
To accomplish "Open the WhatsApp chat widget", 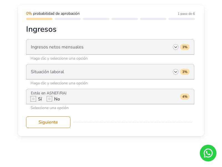I will point(208,153).
